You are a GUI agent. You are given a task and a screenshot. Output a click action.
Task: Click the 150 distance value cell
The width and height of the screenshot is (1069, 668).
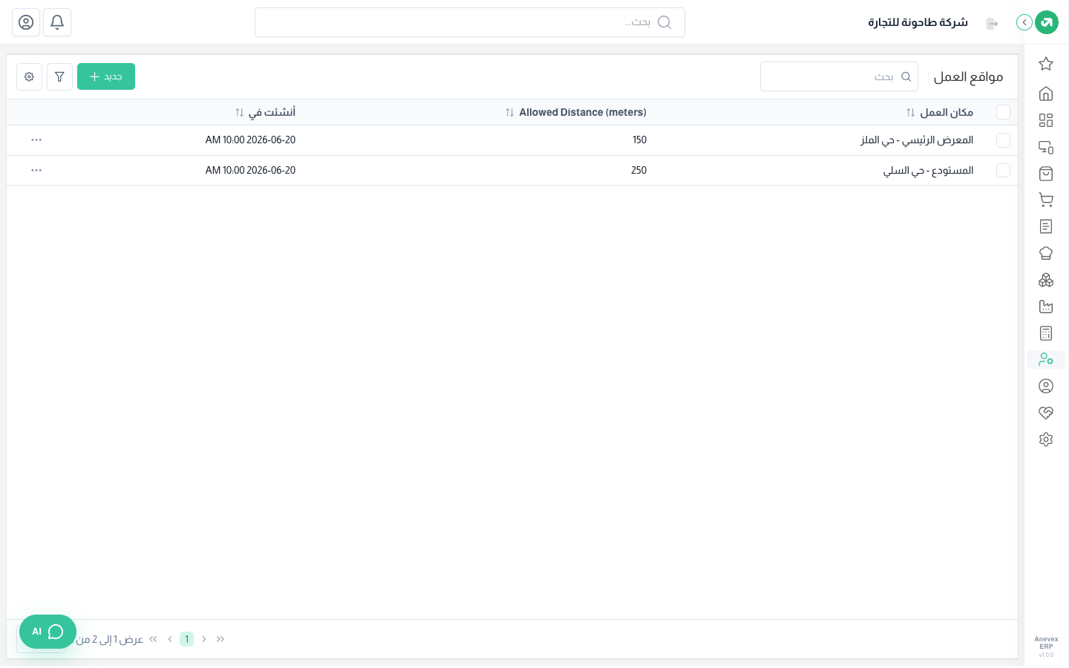coord(639,140)
